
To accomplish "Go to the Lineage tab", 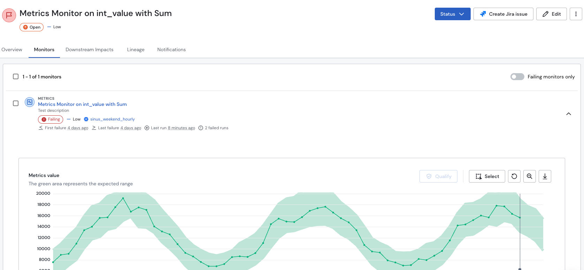I will 136,49.
